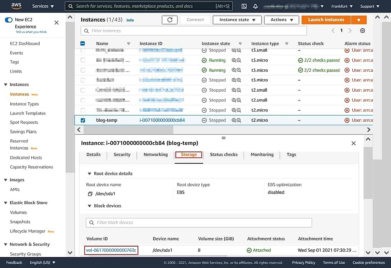Open the Frankfurt region dropdown

point(342,6)
